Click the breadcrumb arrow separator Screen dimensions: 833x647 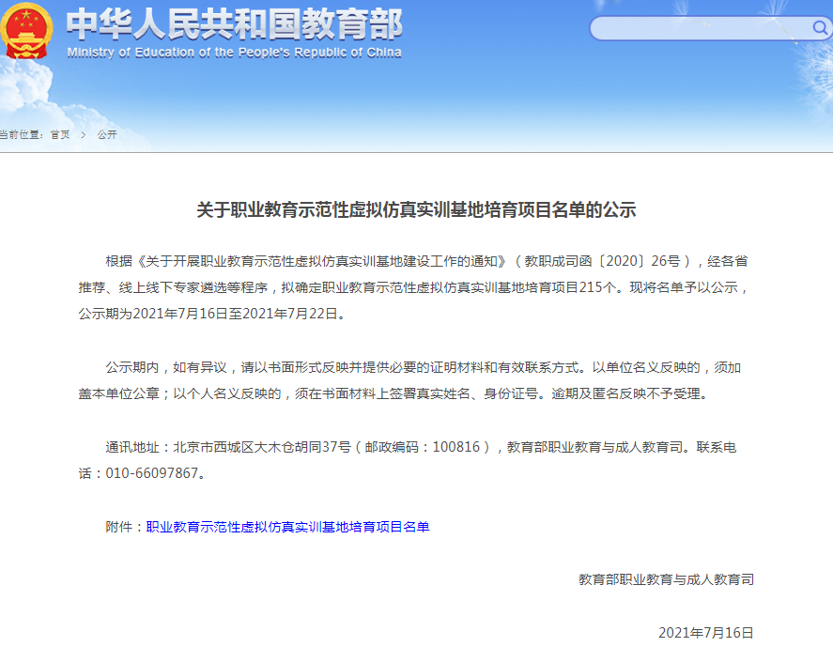(84, 135)
